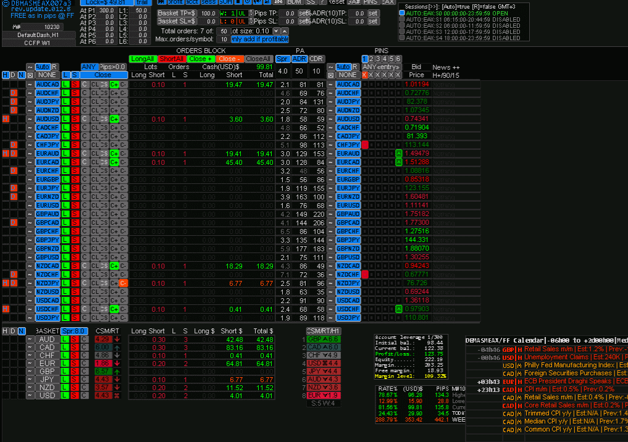This screenshot has height=442, width=628.
Task: Click the EUR basket red S button
Action: (74, 363)
